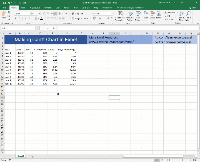Toggle Italic formatting
The image size is (200, 162).
coord(19,19)
